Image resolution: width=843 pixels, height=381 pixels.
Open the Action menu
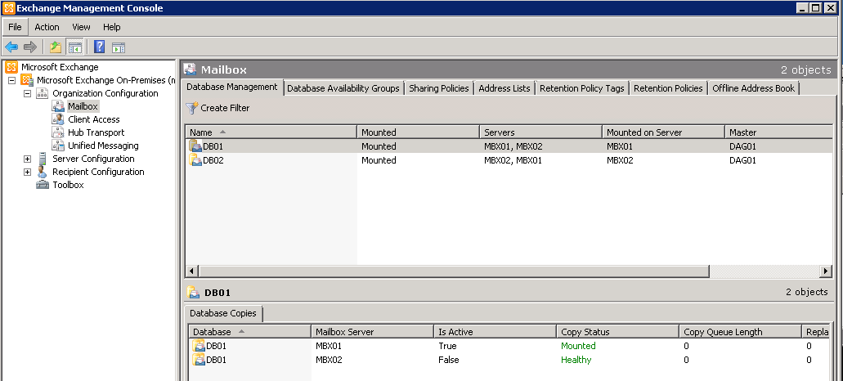[47, 27]
